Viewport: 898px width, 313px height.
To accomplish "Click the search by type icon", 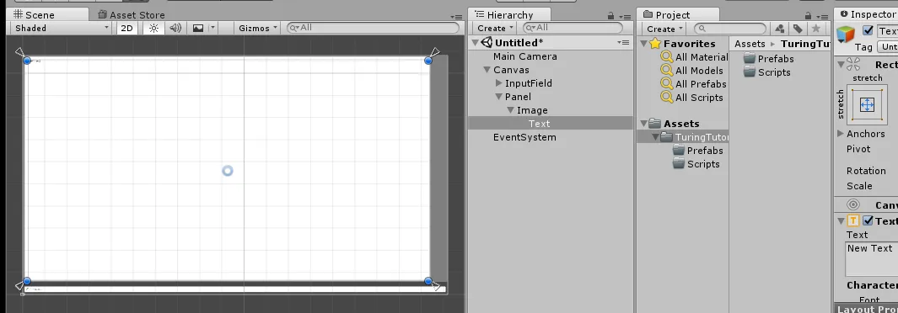I will click(x=779, y=29).
